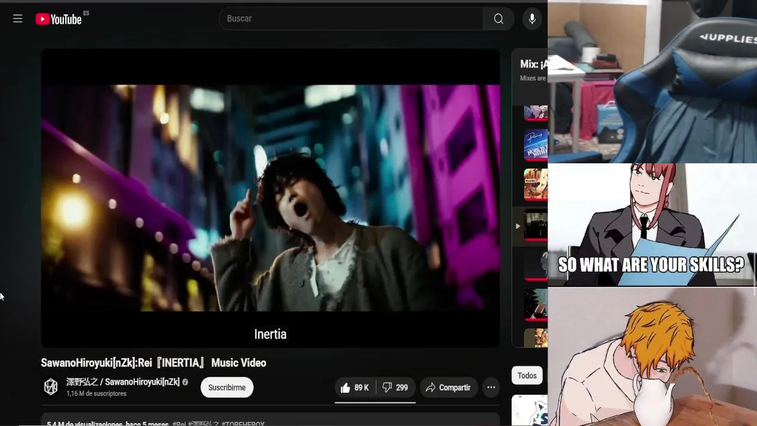Screen dimensions: 757x426
Task: Open the SawanoHiroyuki[nZk] channel avatar
Action: click(51, 387)
